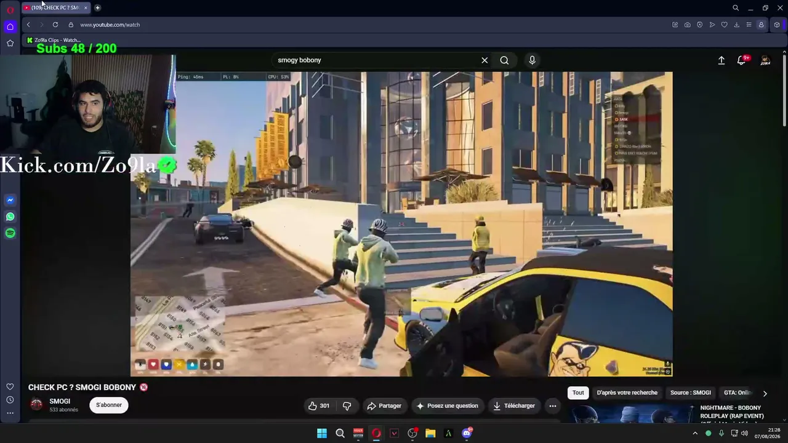
Task: Reload the current YouTube page
Action: coord(55,25)
